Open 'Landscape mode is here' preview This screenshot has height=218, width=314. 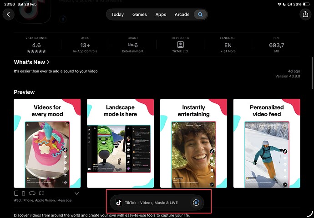click(x=120, y=143)
